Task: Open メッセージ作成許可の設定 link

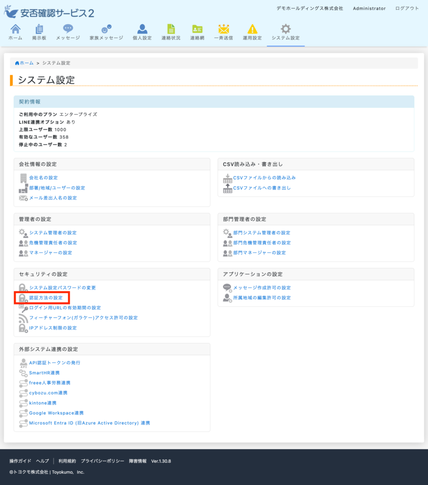Action: [x=262, y=287]
